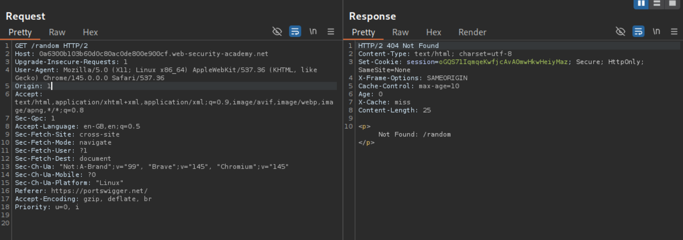The height and width of the screenshot is (240, 683).
Task: Switch to top-bottom split layout icon
Action: point(657,4)
